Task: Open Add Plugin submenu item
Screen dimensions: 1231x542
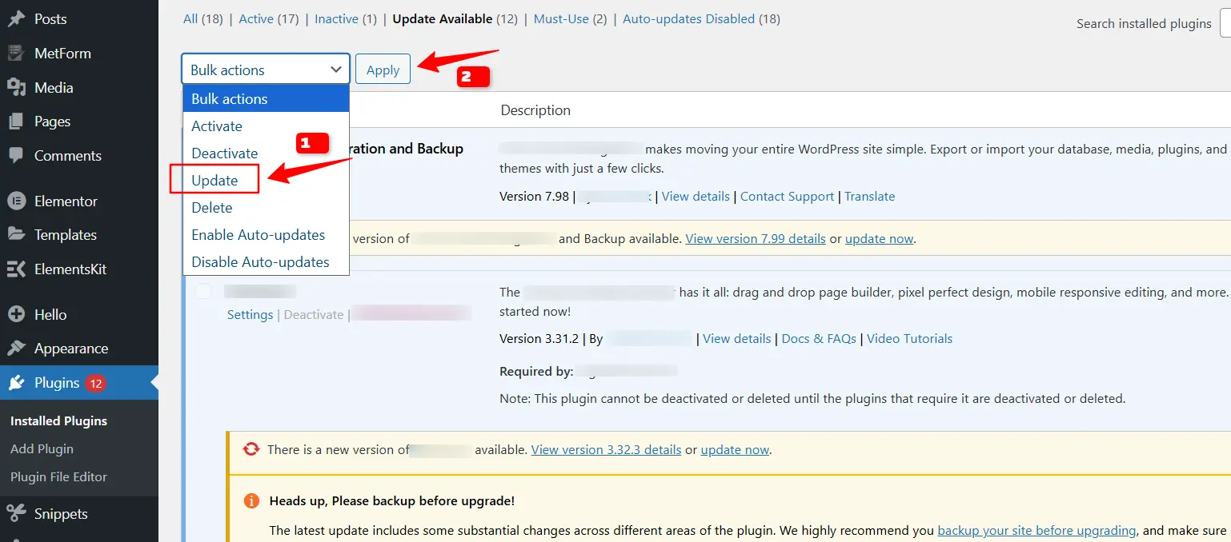Action: 42,449
